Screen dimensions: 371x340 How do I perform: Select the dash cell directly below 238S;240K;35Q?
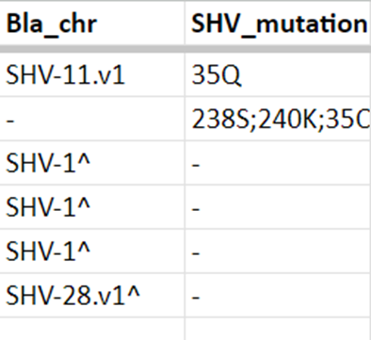(278, 163)
